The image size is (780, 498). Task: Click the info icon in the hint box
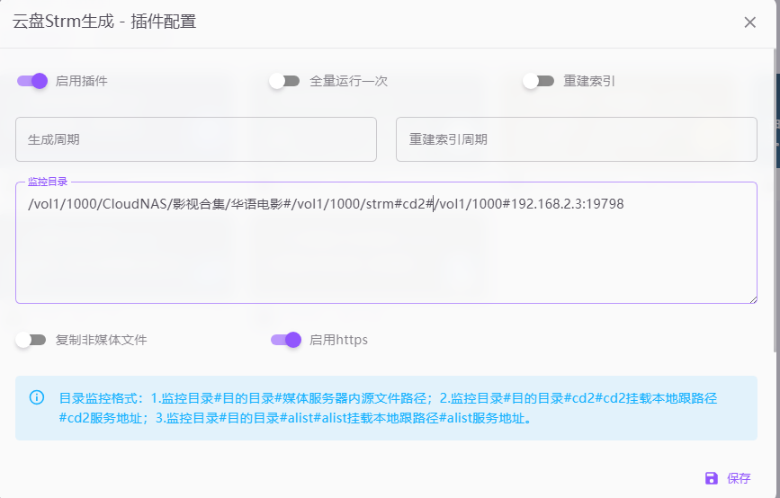[37, 397]
